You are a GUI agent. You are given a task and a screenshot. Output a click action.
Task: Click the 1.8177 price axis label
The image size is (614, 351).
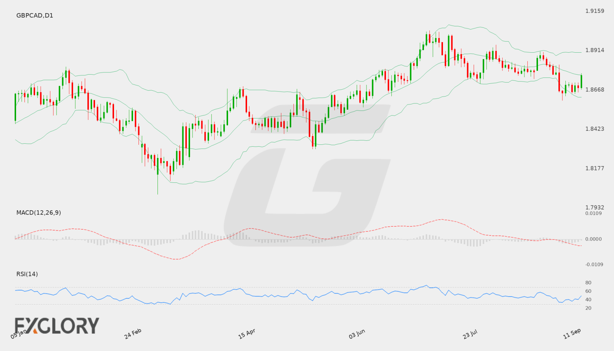click(595, 168)
